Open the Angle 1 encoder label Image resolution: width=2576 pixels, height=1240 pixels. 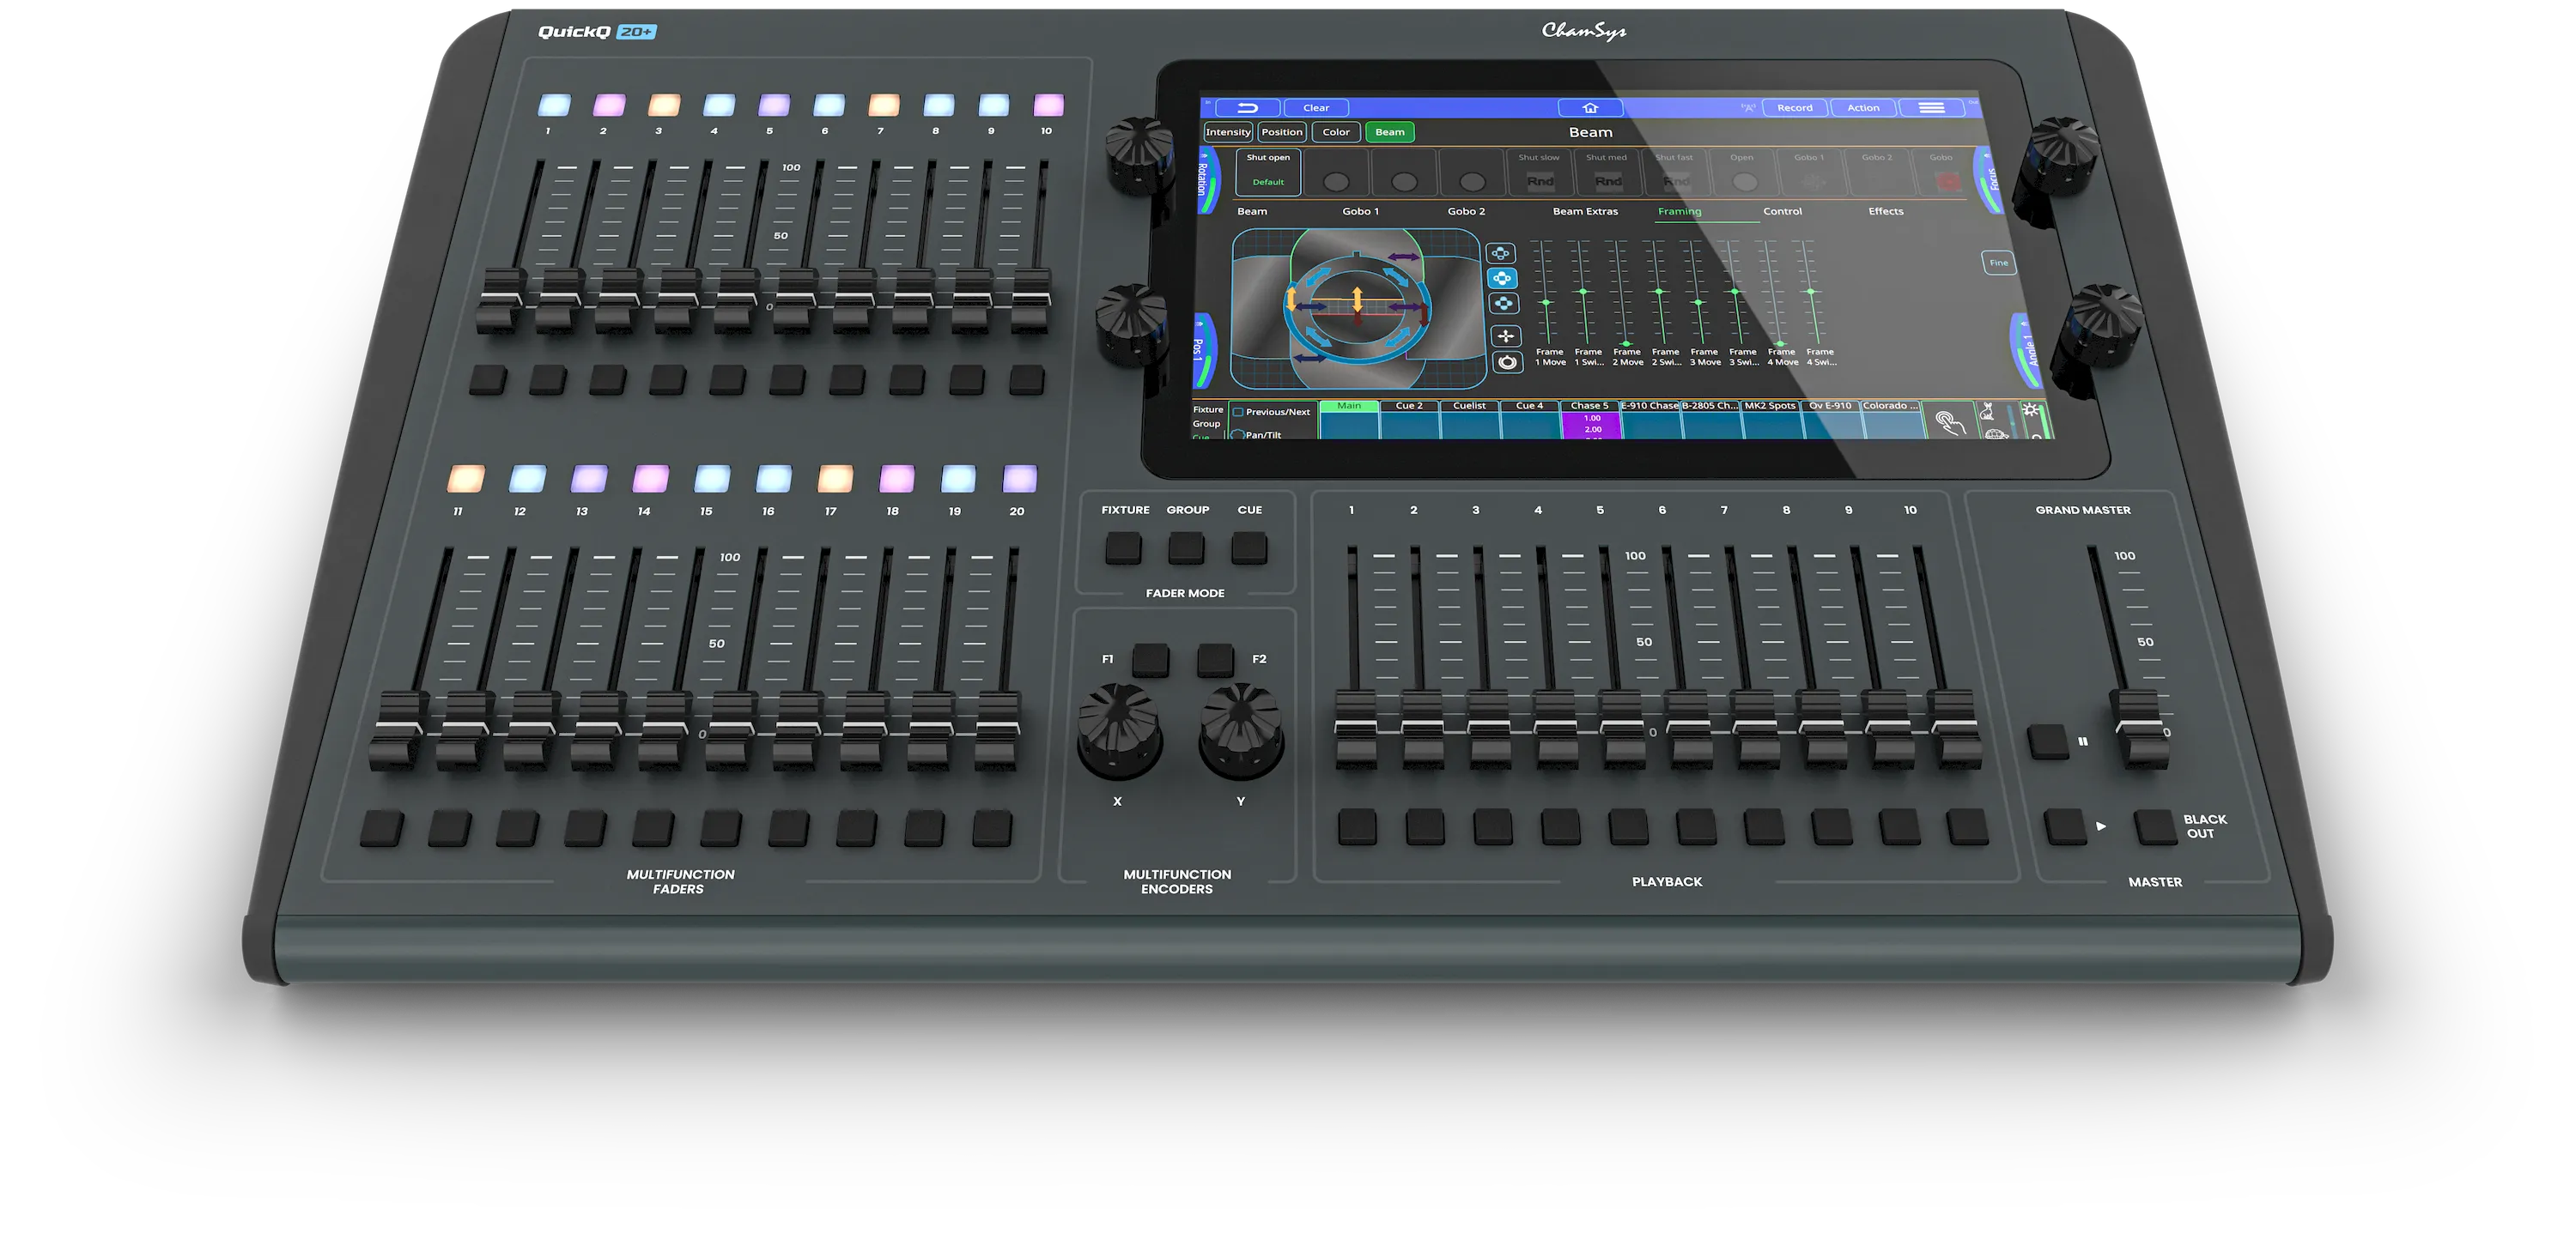tap(2028, 352)
